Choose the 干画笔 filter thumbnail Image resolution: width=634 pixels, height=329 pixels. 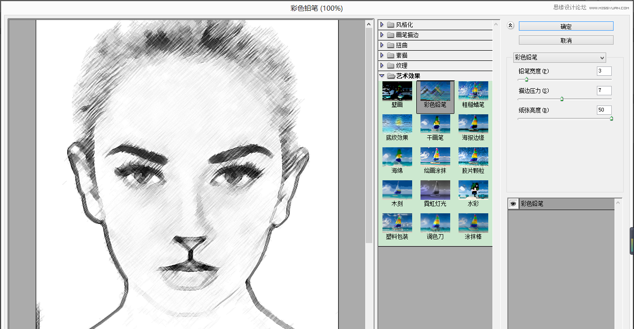435,123
